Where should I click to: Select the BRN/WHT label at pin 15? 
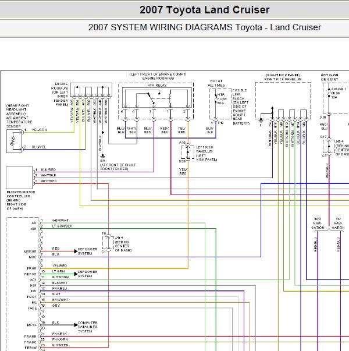pos(60,300)
